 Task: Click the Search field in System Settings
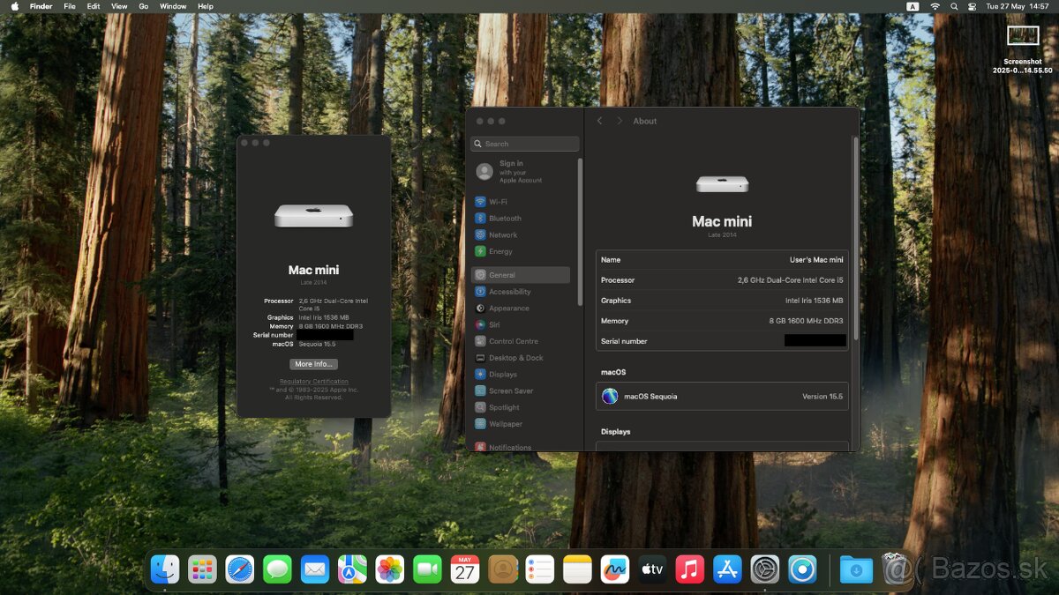click(524, 143)
